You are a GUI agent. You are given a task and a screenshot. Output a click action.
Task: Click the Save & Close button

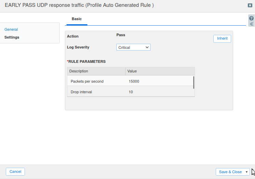tap(230, 172)
